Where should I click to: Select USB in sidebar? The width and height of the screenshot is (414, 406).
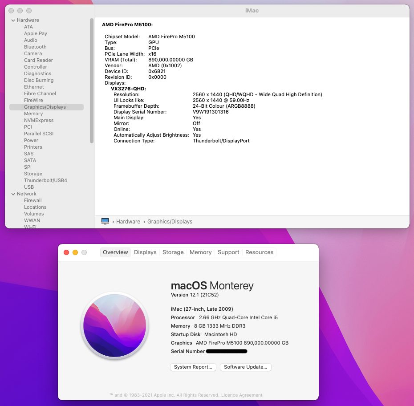coord(29,187)
